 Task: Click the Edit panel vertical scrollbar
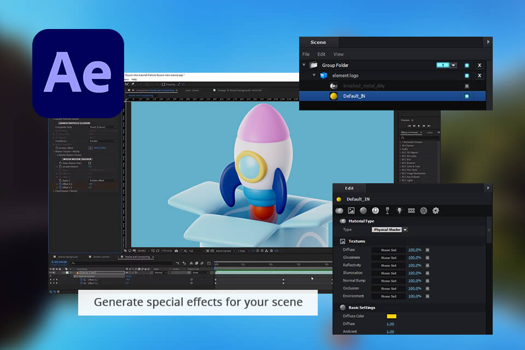489,230
